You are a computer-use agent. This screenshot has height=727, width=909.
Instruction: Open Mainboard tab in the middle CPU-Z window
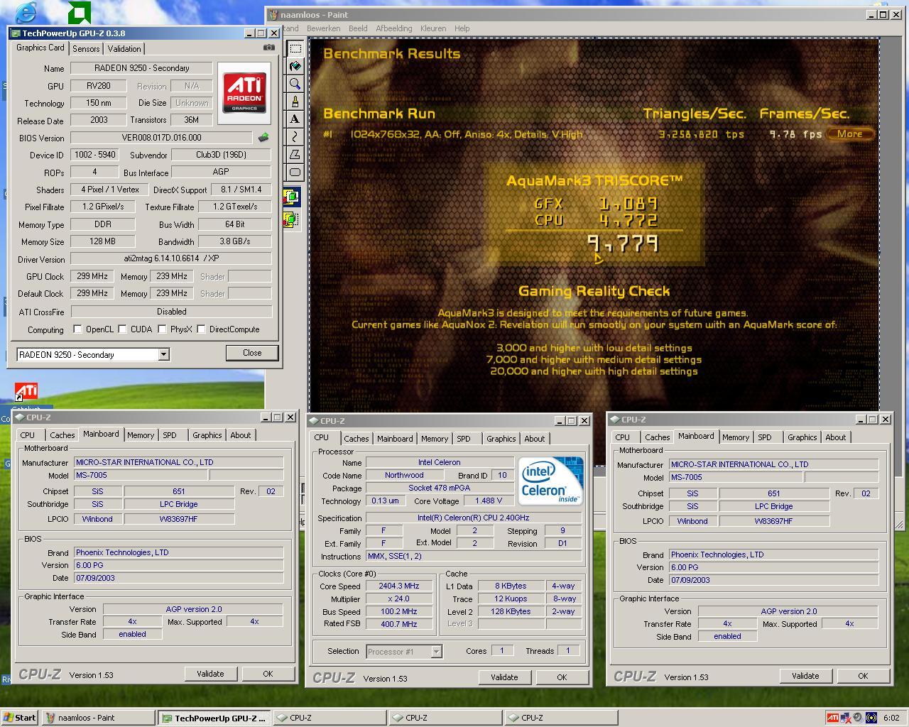tap(394, 439)
